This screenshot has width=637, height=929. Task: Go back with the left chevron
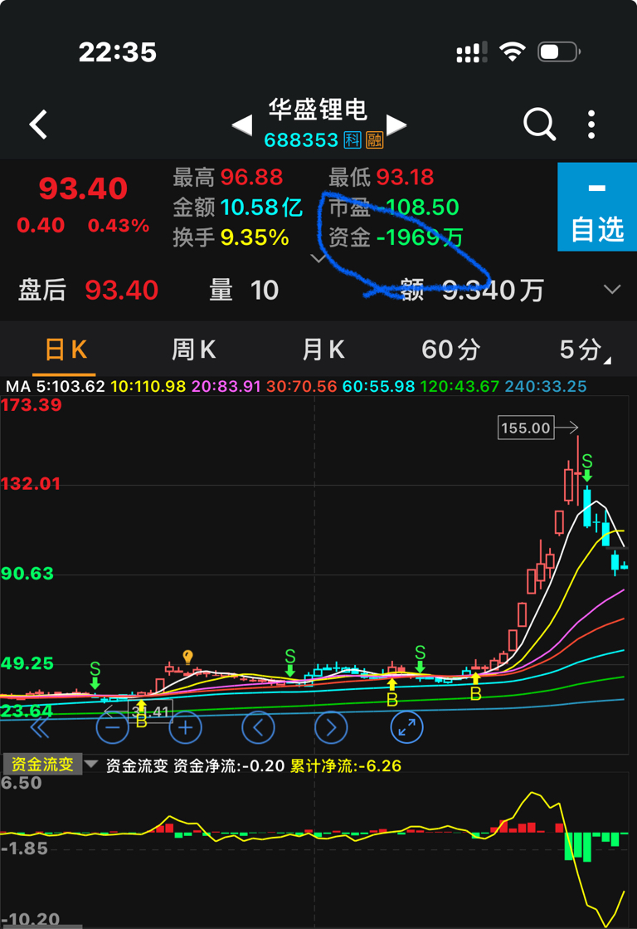click(x=38, y=125)
